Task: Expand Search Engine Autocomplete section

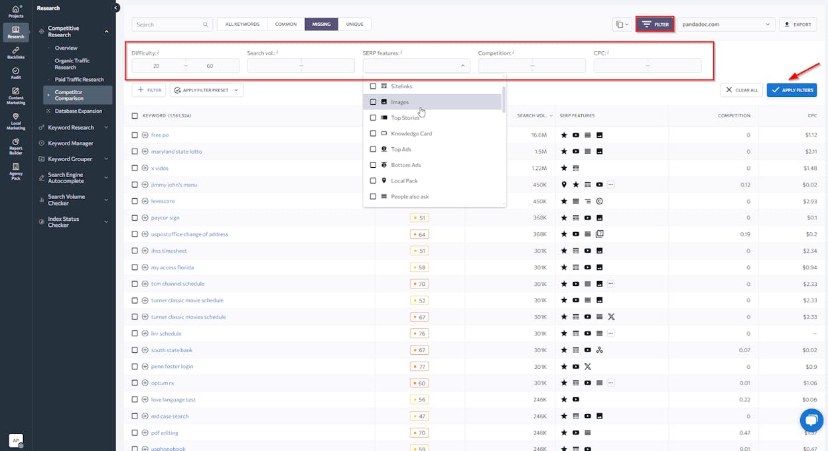Action: [x=106, y=178]
